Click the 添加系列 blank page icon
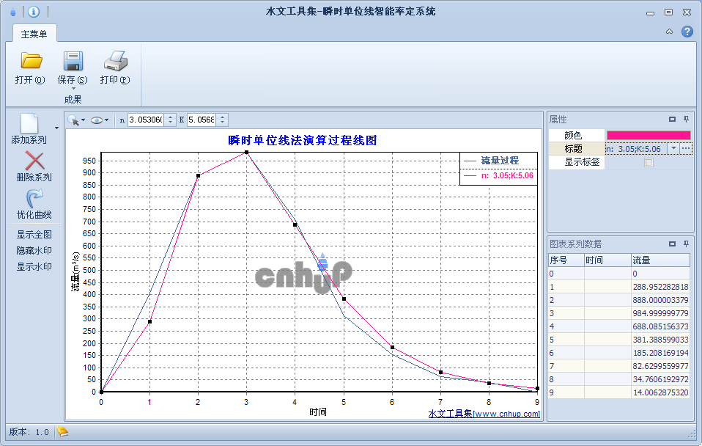This screenshot has height=446, width=702. pos(29,123)
